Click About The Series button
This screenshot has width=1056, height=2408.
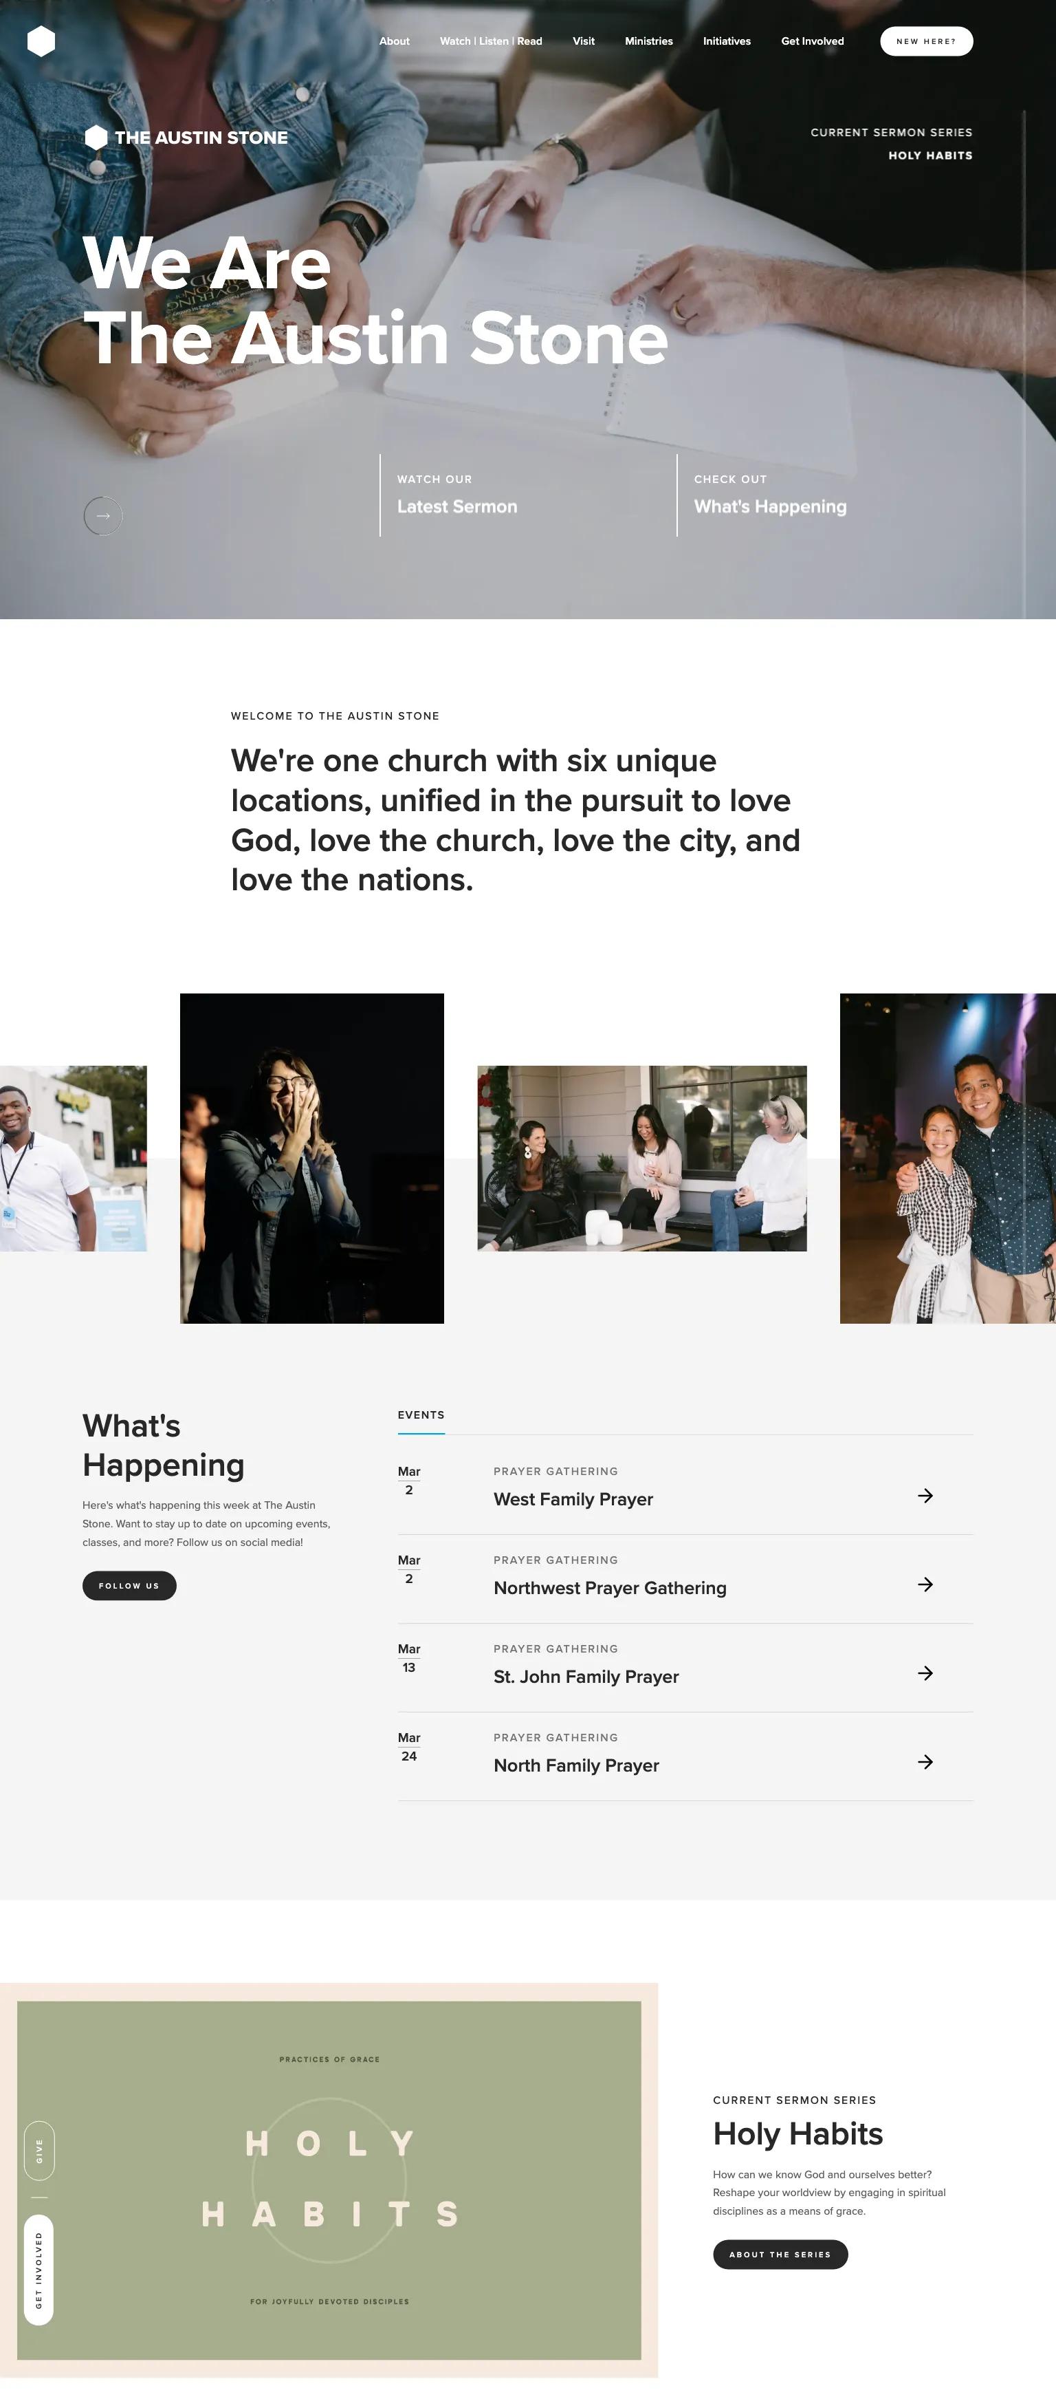(780, 2254)
